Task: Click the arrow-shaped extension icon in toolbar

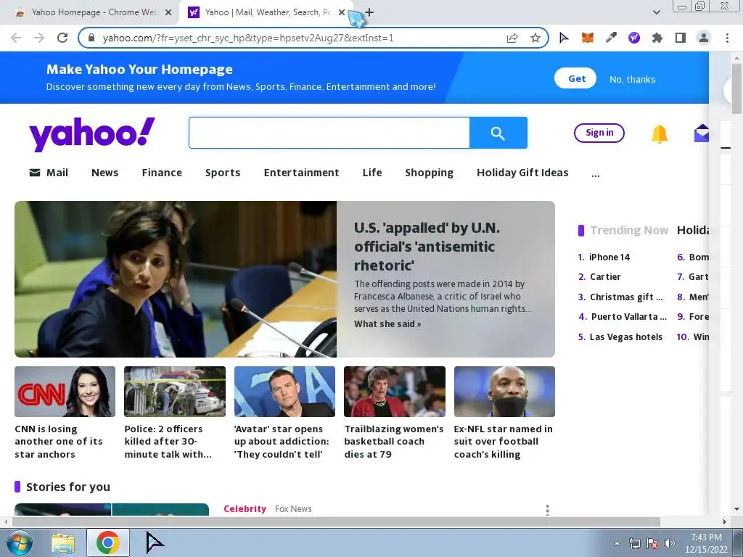Action: [564, 38]
